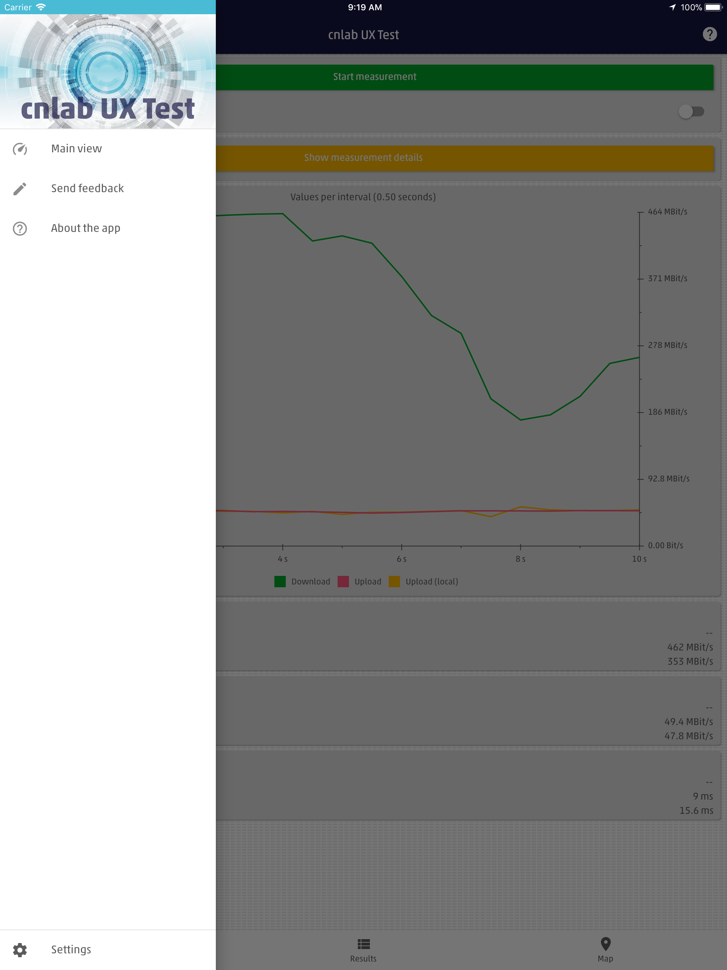Image resolution: width=727 pixels, height=970 pixels.
Task: Tap the Results list icon
Action: pos(363,944)
